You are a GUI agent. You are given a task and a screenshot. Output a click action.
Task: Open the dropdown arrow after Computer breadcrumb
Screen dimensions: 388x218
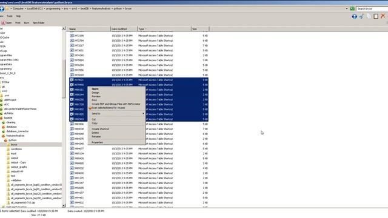(25, 8)
